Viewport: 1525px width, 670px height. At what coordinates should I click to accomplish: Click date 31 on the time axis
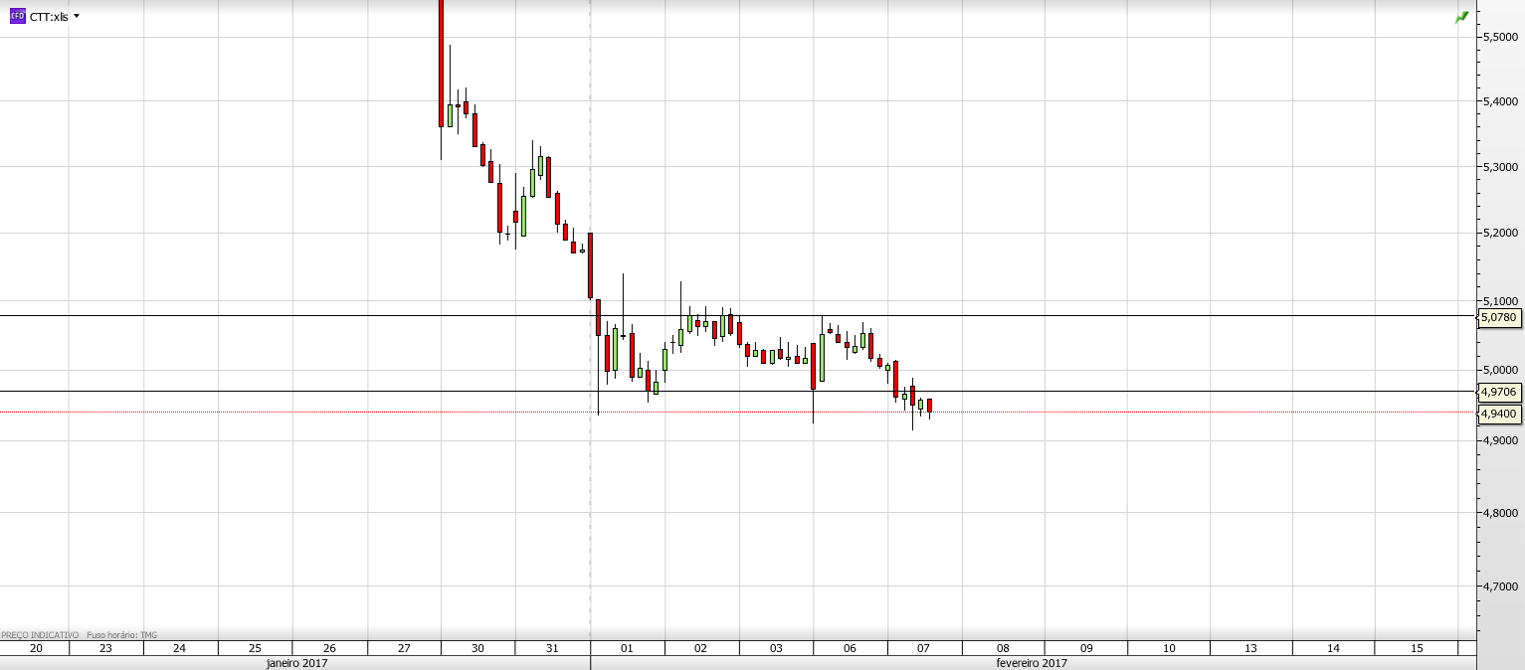(552, 648)
